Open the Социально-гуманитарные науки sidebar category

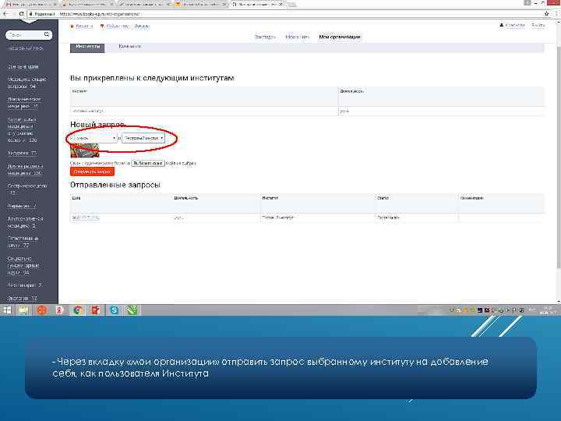coord(23,265)
